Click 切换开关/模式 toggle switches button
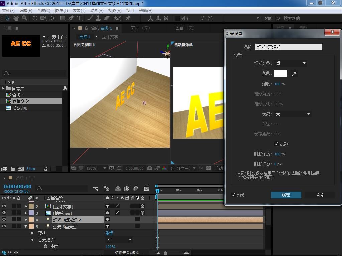 [x=127, y=253]
